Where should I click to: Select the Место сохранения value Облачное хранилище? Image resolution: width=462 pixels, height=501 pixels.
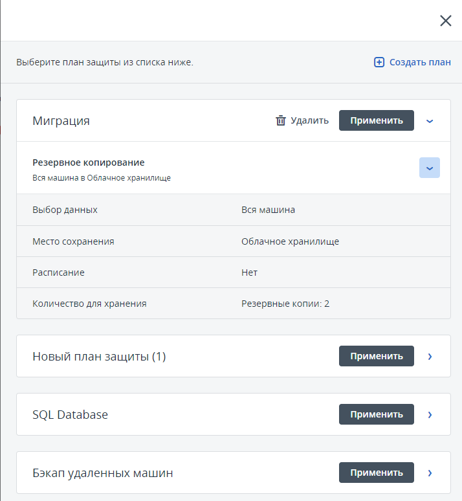(290, 241)
